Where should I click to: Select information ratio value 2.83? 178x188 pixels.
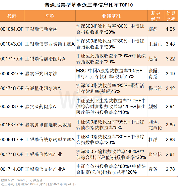[170, 140]
